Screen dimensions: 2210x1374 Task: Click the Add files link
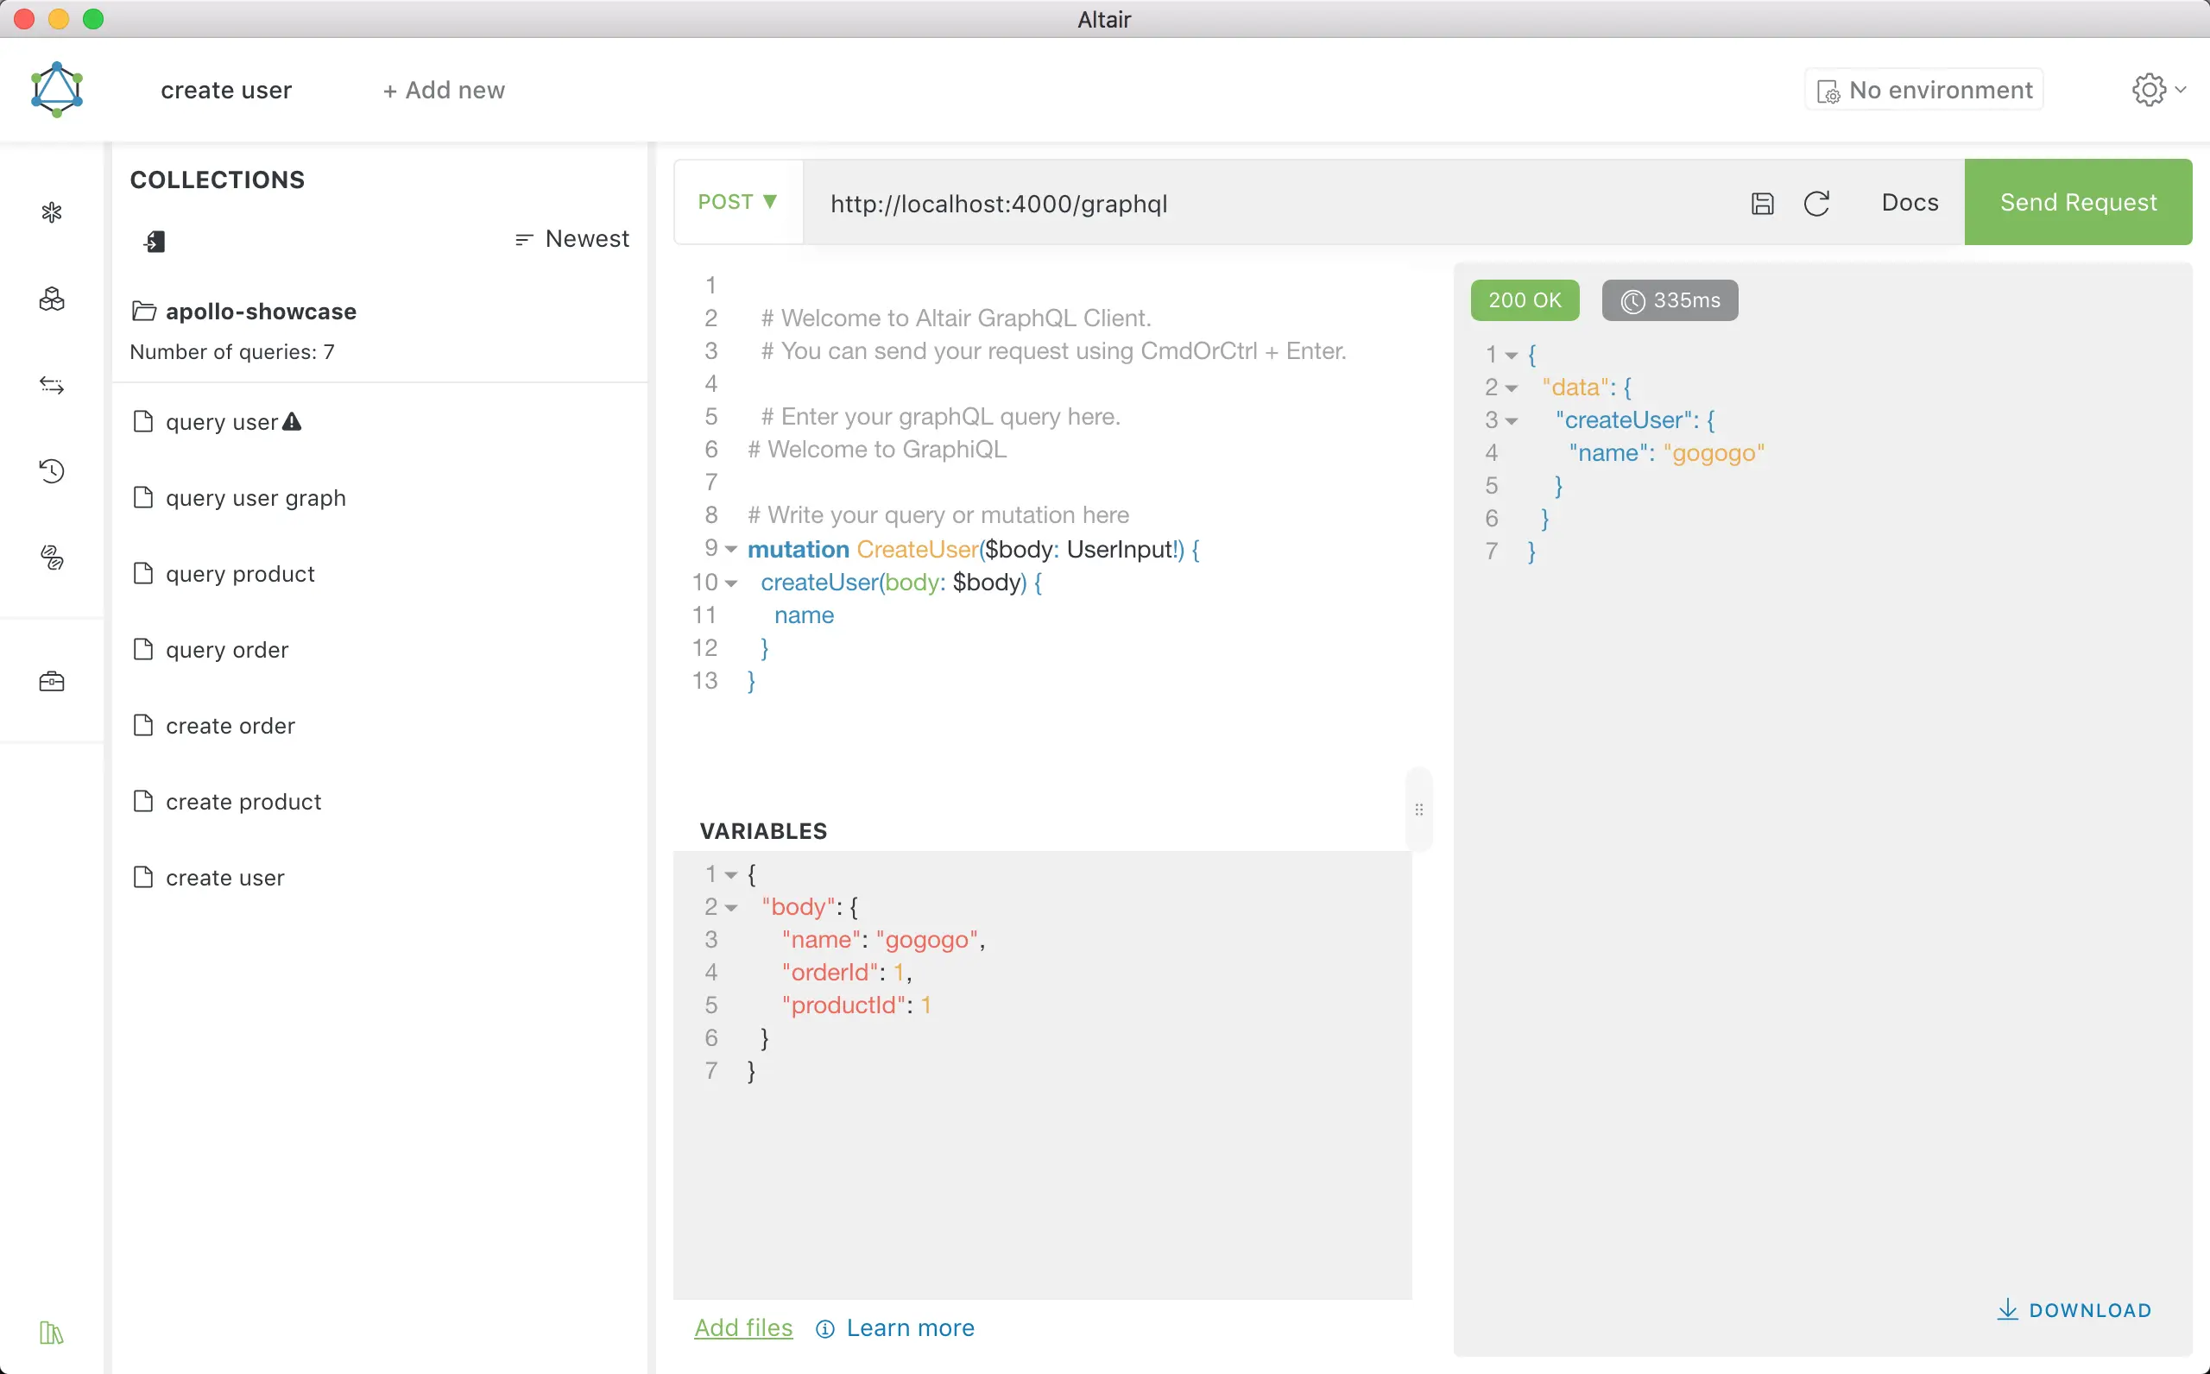click(742, 1327)
